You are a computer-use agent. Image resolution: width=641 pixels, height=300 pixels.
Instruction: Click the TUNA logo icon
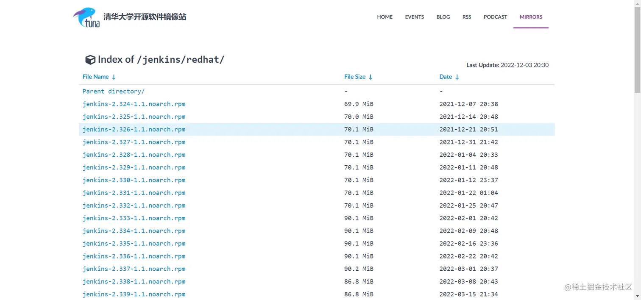pos(86,17)
